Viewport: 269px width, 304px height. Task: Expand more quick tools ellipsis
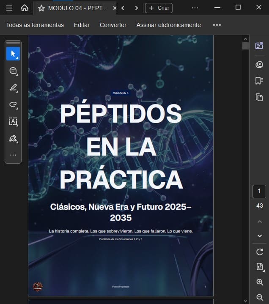click(13, 155)
